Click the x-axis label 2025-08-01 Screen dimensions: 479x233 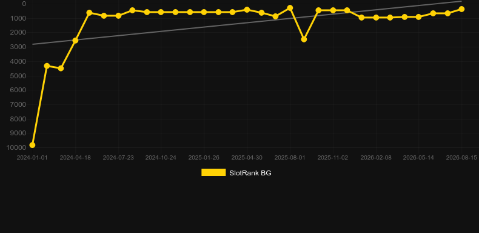tap(290, 158)
